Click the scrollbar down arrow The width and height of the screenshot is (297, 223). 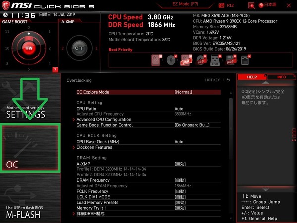[231, 219]
